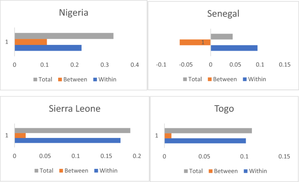Click the Sierra Leone chart title

click(x=73, y=108)
